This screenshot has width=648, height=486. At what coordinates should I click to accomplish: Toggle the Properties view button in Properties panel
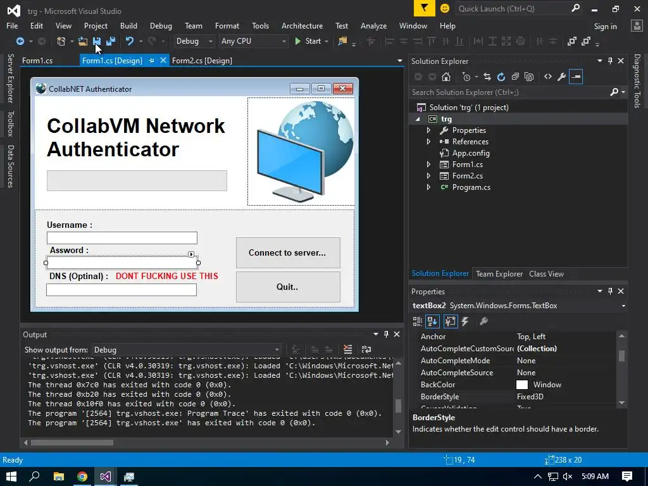coord(451,321)
